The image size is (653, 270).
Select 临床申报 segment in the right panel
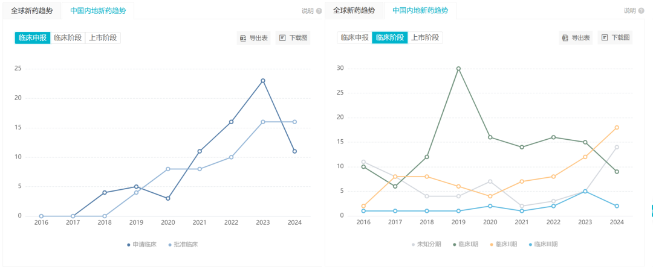pyautogui.click(x=354, y=38)
